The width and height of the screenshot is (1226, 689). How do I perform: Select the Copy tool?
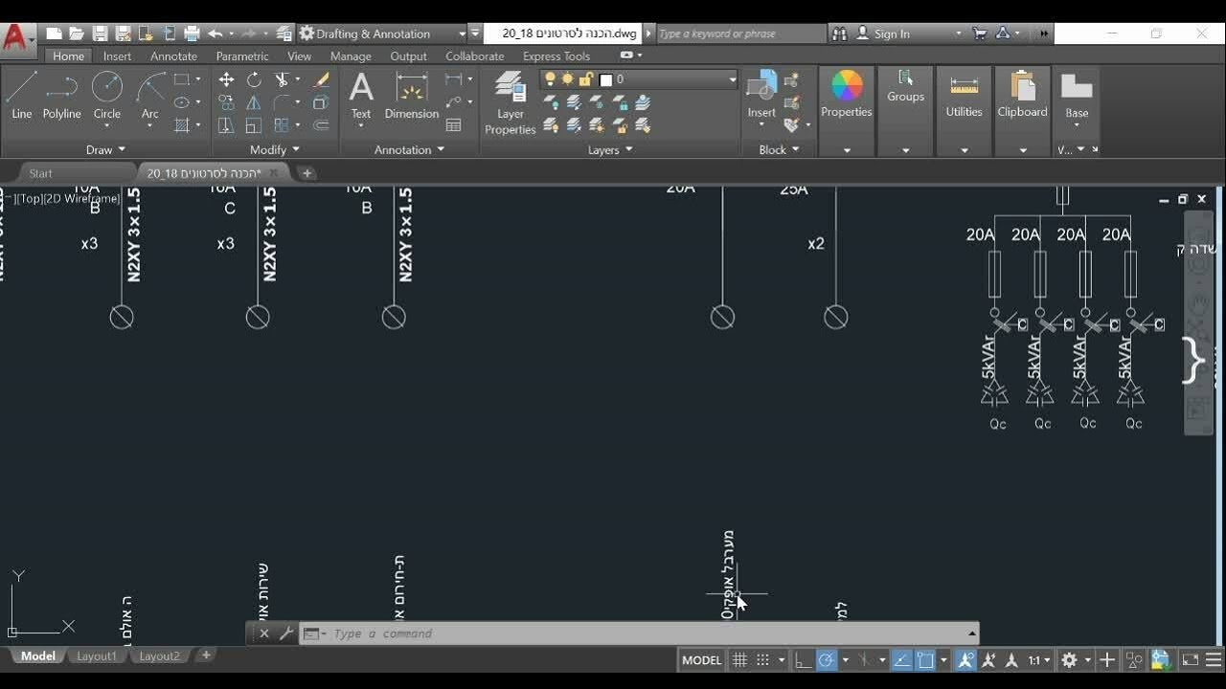226,102
